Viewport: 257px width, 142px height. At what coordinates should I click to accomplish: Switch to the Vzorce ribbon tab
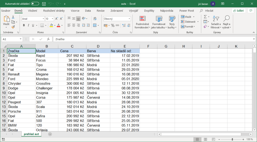(x=75, y=11)
